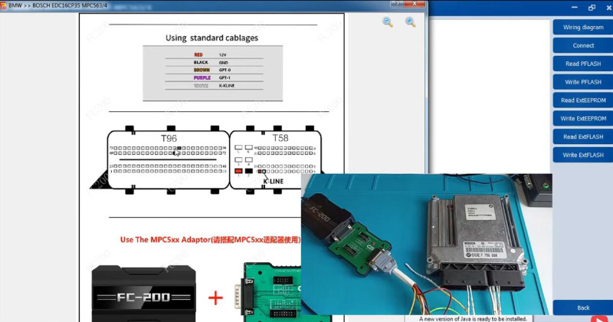The image size is (613, 322).
Task: Click the RED wire label
Action: [198, 54]
